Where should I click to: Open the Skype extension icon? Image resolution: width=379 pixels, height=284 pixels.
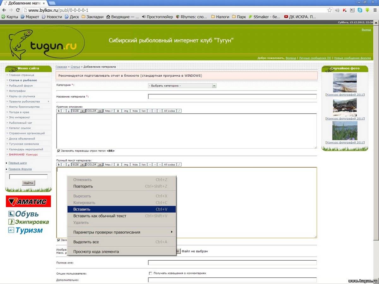click(x=360, y=10)
